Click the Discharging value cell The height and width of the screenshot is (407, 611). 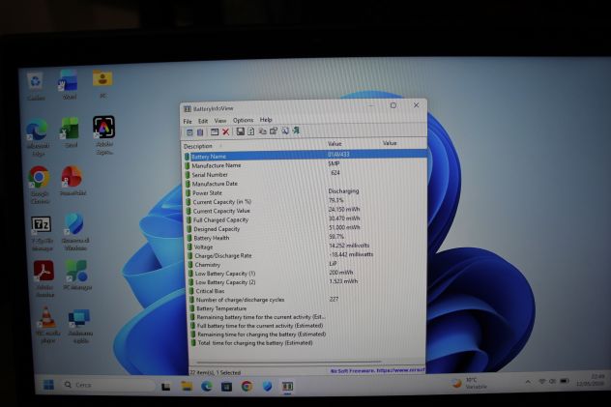coord(343,190)
